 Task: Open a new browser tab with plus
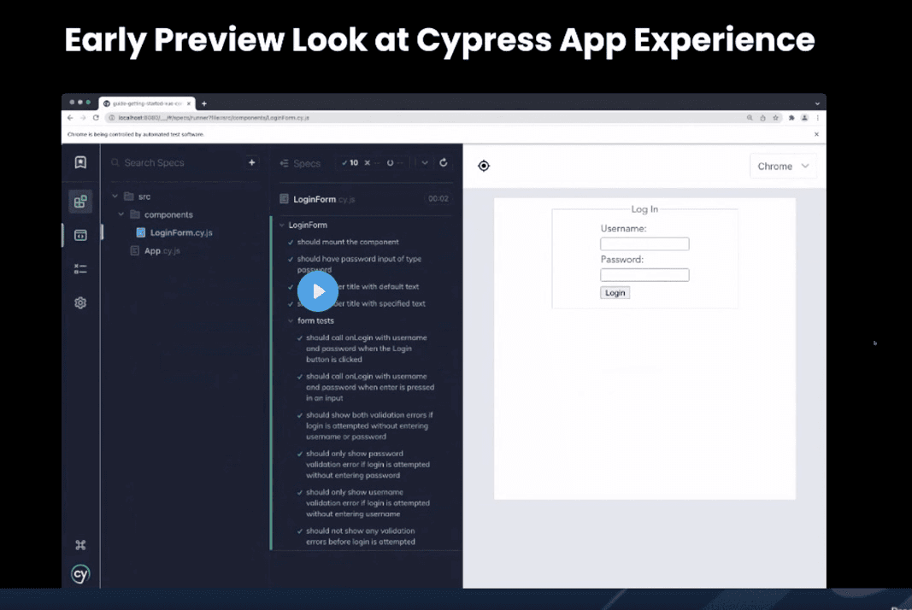(x=204, y=103)
